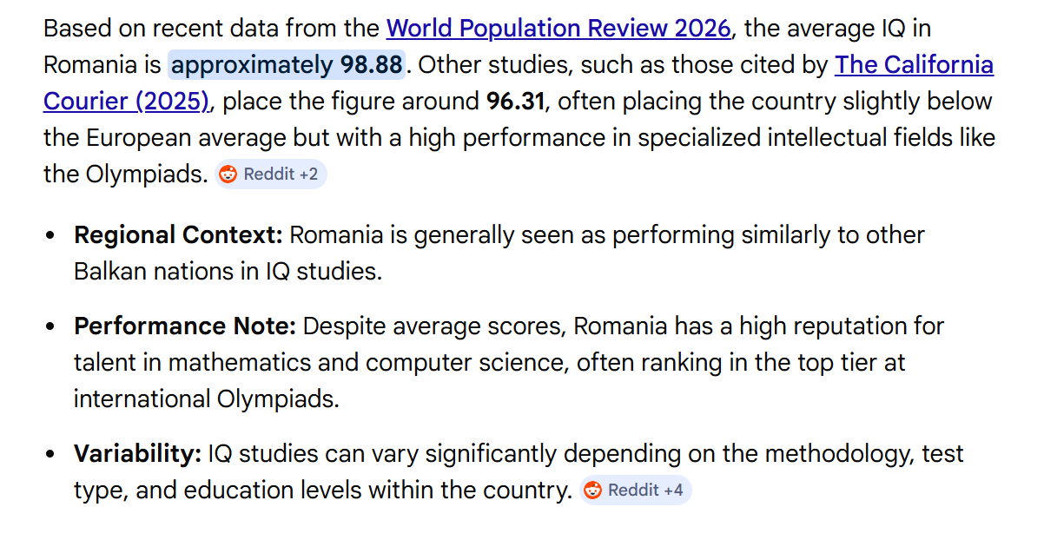1044x540 pixels.
Task: Select the "Performance Note:" heading
Action: (x=185, y=326)
